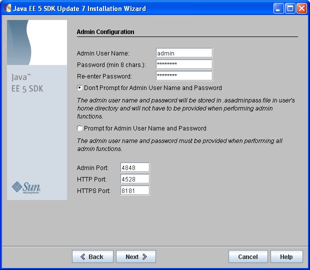The image size is (310, 270).
Task: Click the HTTPS Port field showing 8181
Action: click(x=135, y=190)
